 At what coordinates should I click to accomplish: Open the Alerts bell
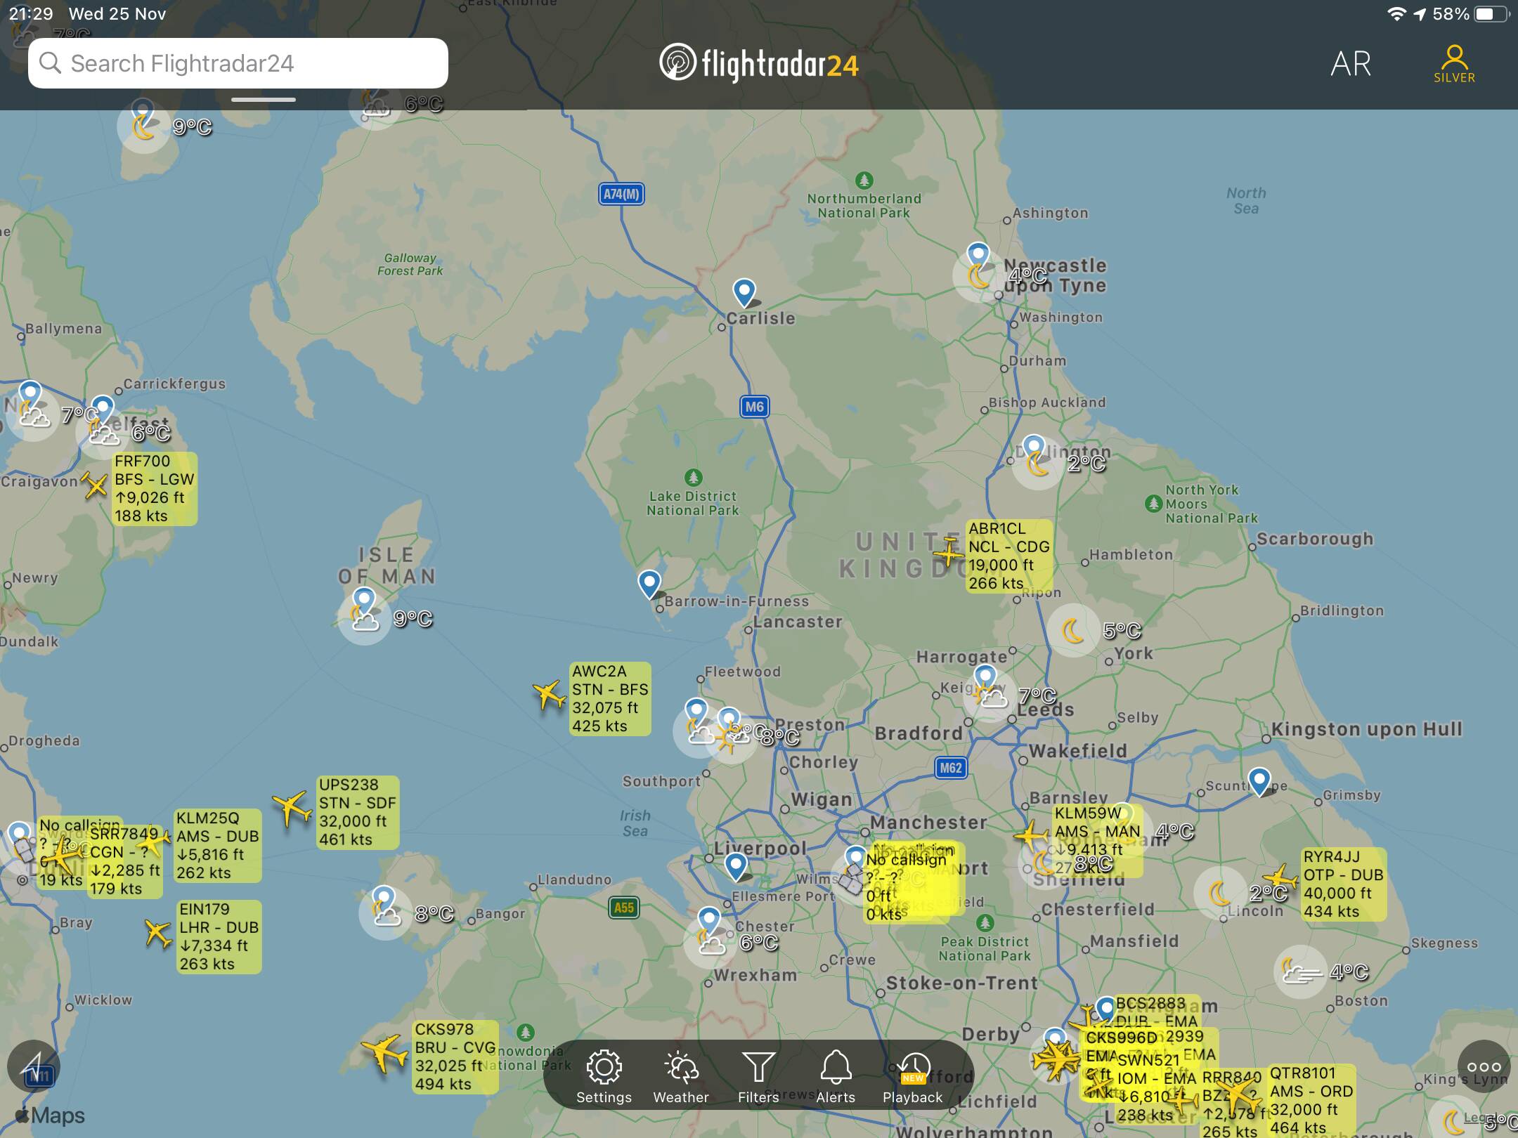[x=836, y=1078]
